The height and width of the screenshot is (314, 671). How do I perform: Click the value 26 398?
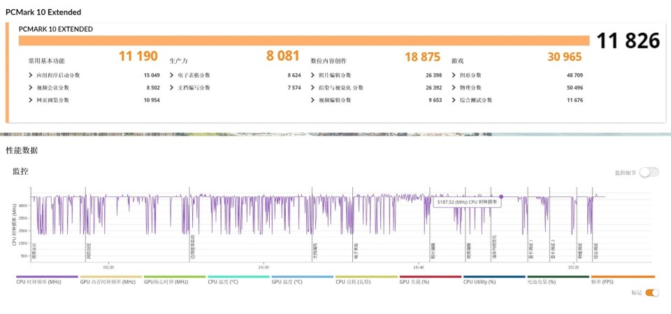433,76
